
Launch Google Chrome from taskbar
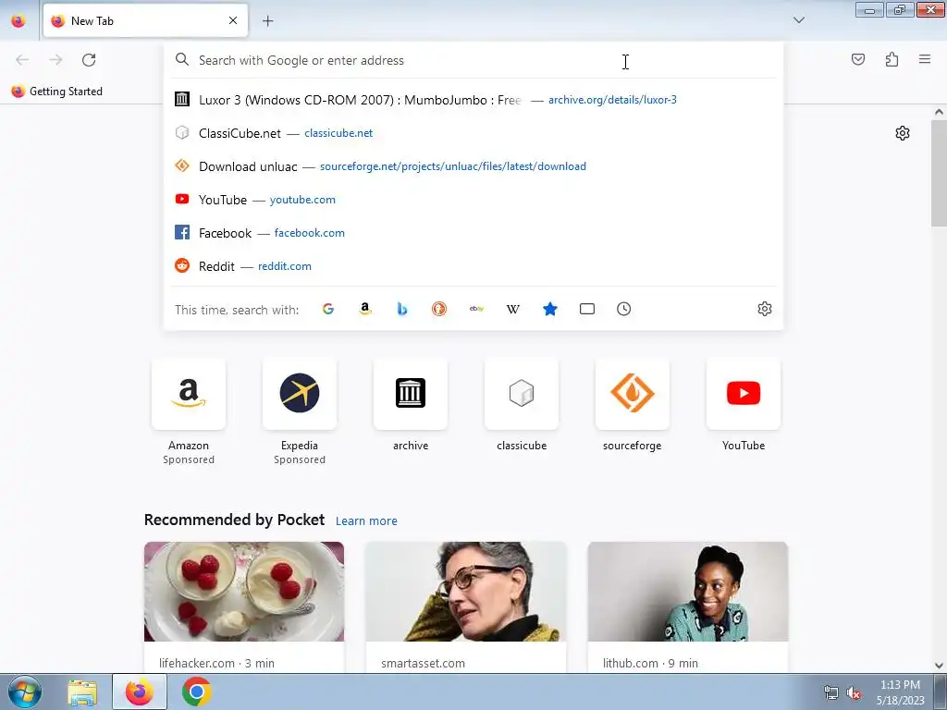[x=196, y=692]
